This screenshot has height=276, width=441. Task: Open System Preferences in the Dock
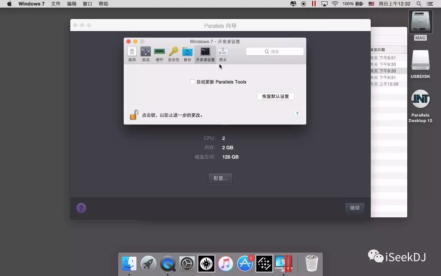pyautogui.click(x=187, y=264)
